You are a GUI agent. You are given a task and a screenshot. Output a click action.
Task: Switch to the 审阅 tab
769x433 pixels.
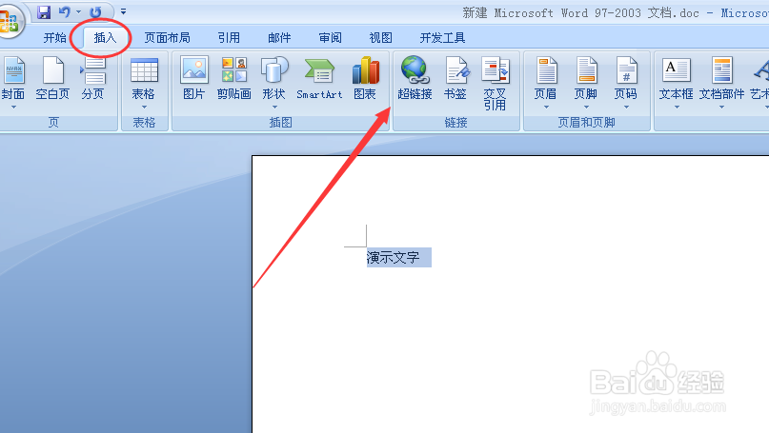(330, 38)
